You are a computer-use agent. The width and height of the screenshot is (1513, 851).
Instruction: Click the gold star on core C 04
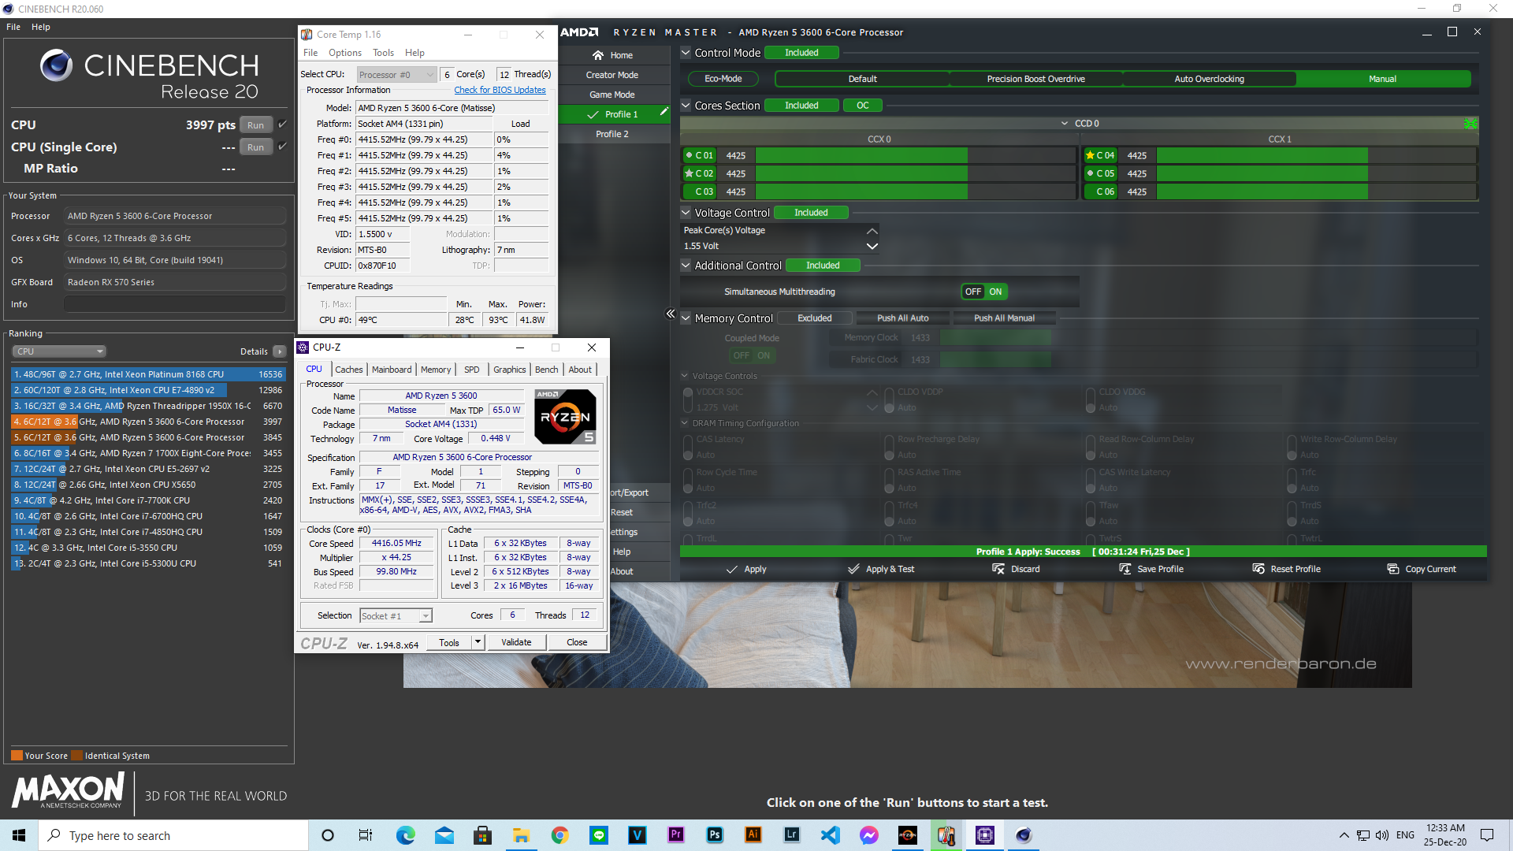(x=1090, y=155)
